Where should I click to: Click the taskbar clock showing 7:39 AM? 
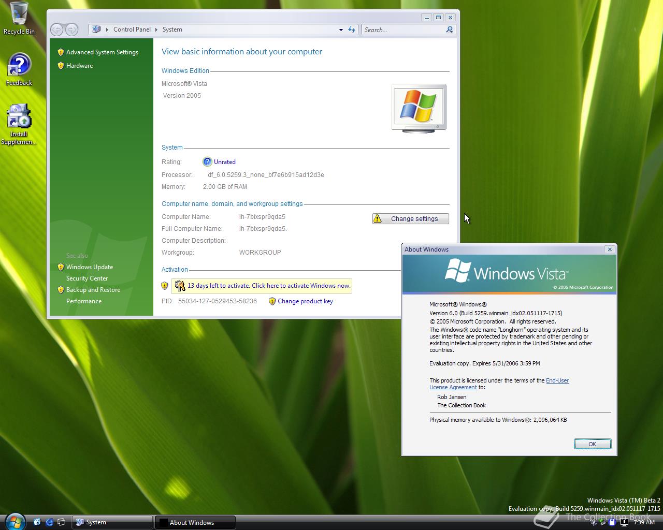pos(644,522)
